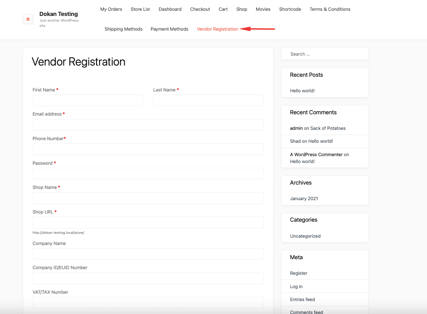Click the First Name input field
The image size is (427, 314).
pyautogui.click(x=88, y=100)
